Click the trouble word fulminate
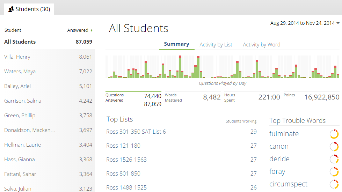 pyautogui.click(x=284, y=134)
